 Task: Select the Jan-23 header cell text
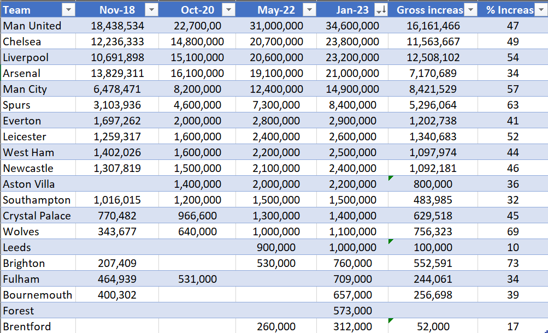(x=352, y=10)
